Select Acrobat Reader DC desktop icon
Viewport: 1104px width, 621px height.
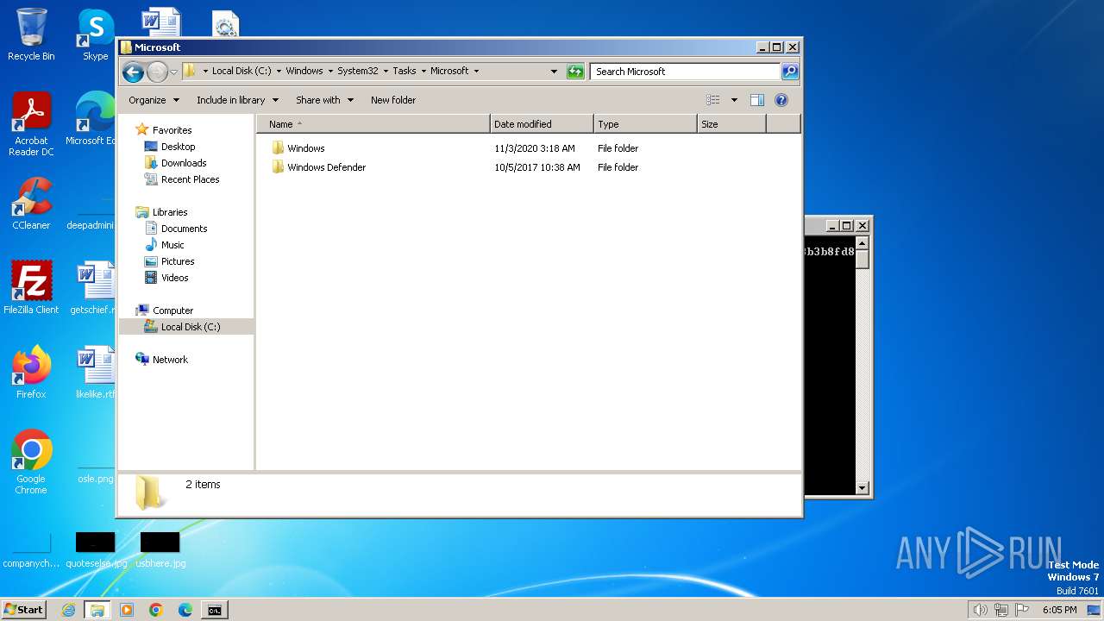[x=31, y=124]
